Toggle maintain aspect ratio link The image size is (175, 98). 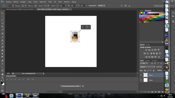point(45,6)
